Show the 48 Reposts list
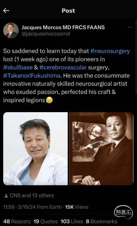Image resolution: width=137 pixels, height=226 pixels. 17,221
